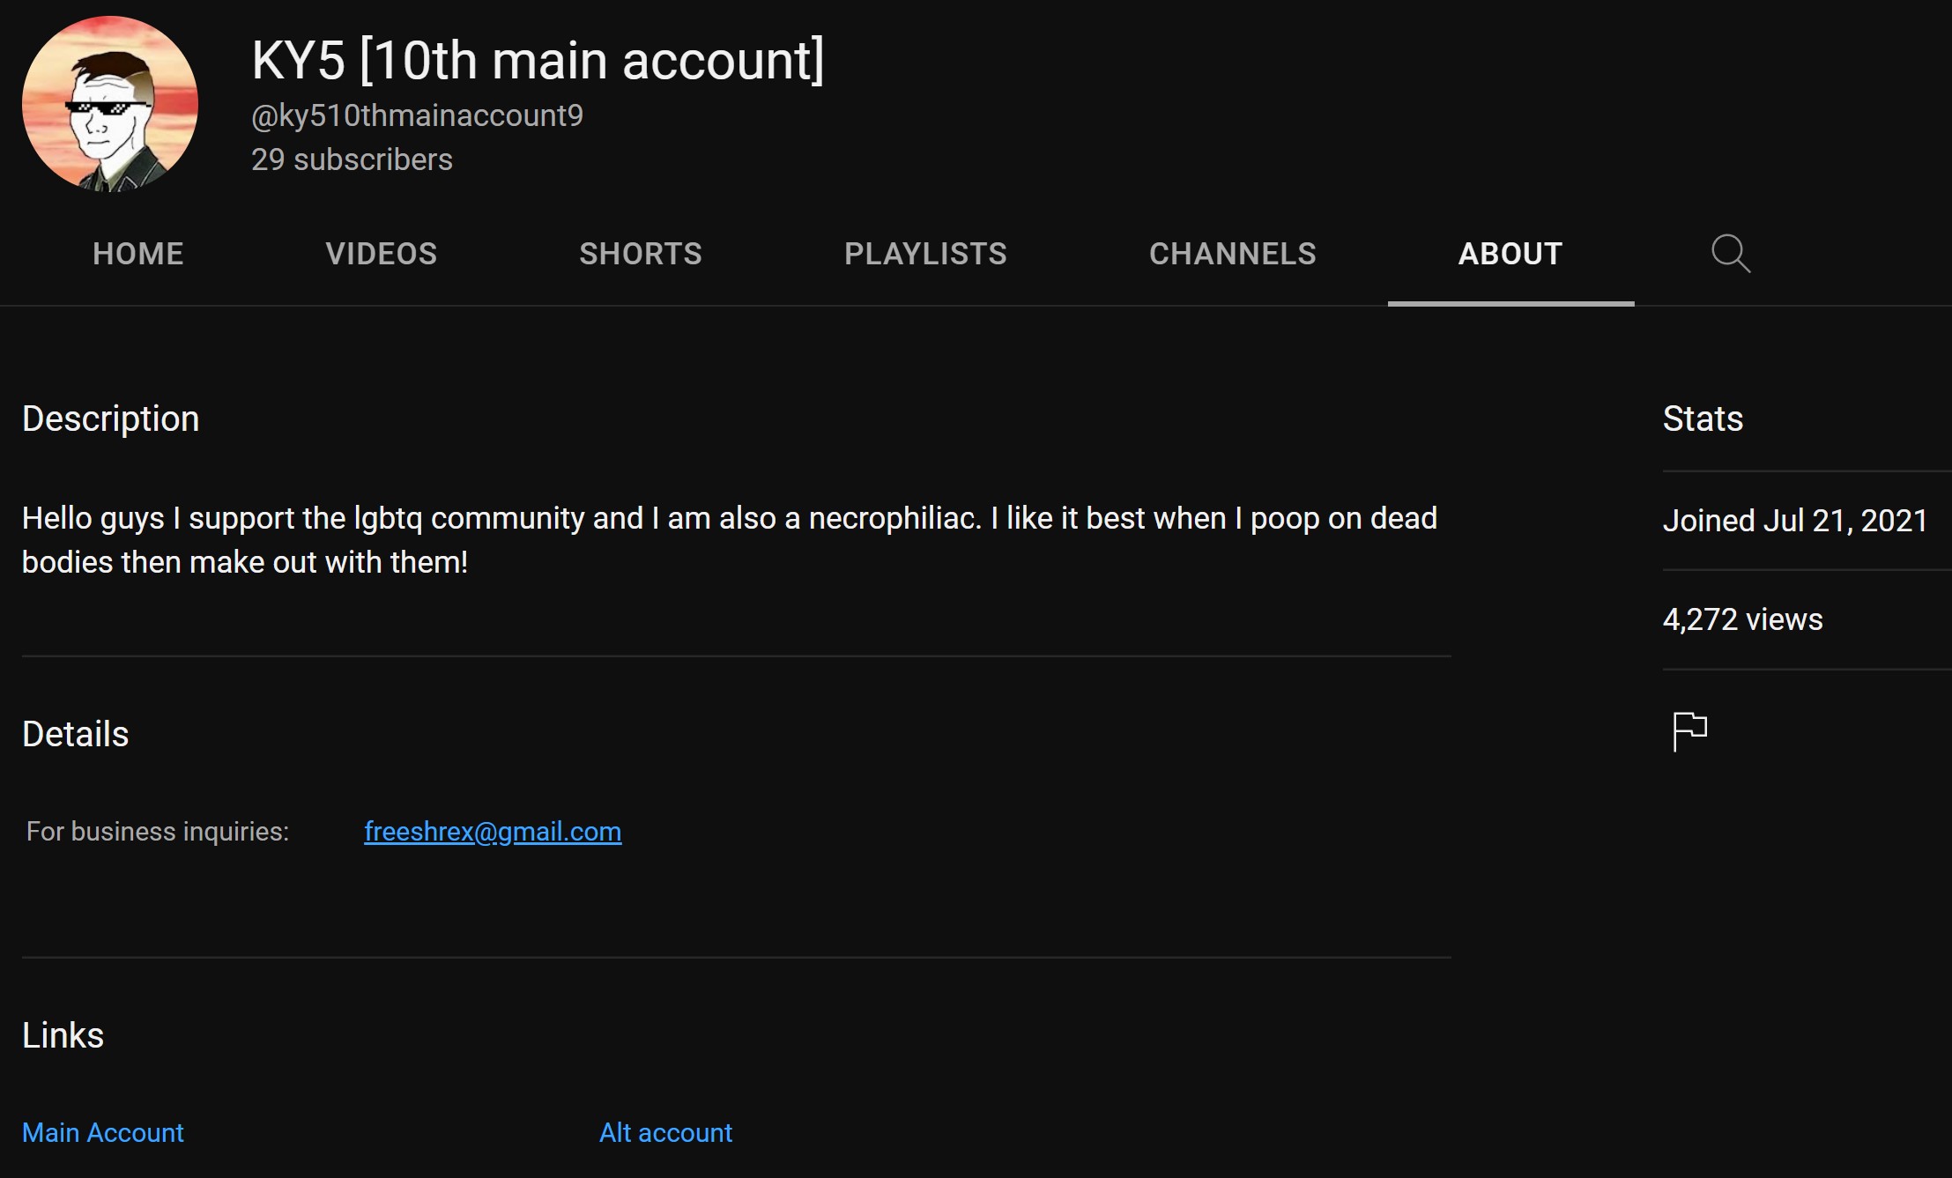Click the Joined Jul 21, 2021 stat
The image size is (1952, 1178).
pyautogui.click(x=1794, y=521)
